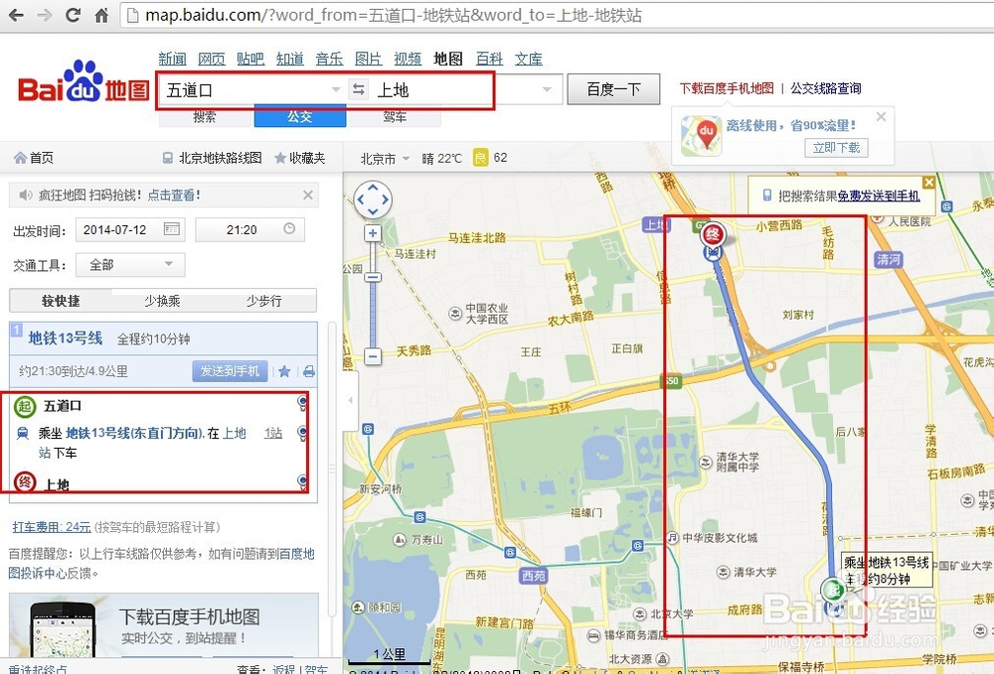Click the clock icon beside 21:20
The height and width of the screenshot is (674, 994).
289,228
